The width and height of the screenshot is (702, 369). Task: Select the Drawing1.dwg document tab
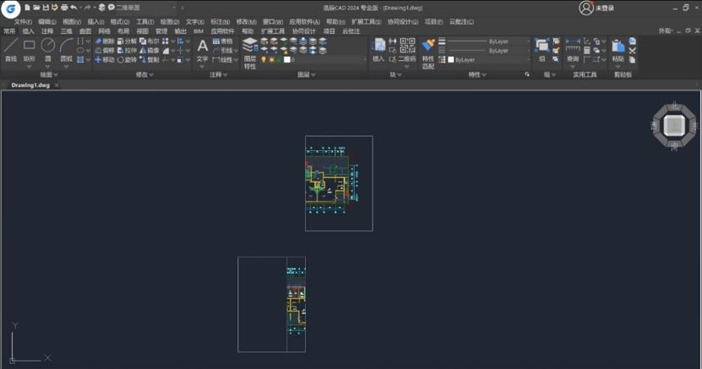(x=30, y=85)
